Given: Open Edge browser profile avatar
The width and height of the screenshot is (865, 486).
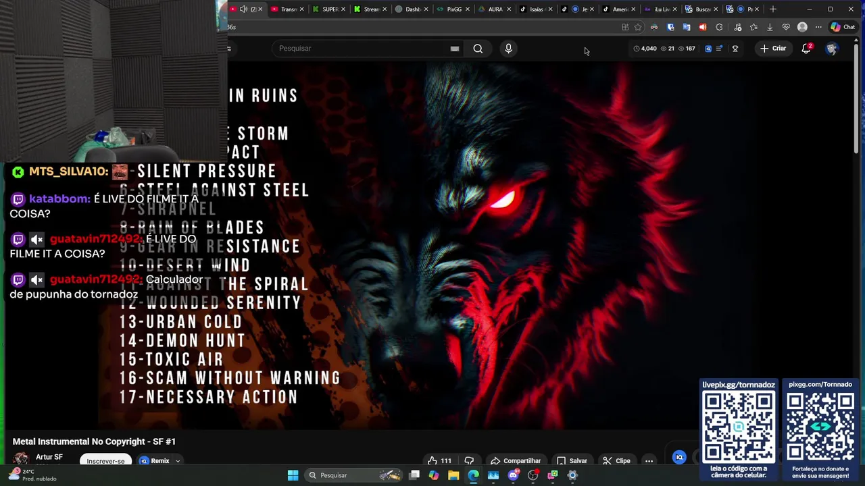Looking at the screenshot, I should click(x=802, y=27).
